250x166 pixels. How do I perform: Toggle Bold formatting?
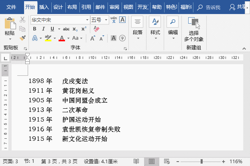coord(35,29)
